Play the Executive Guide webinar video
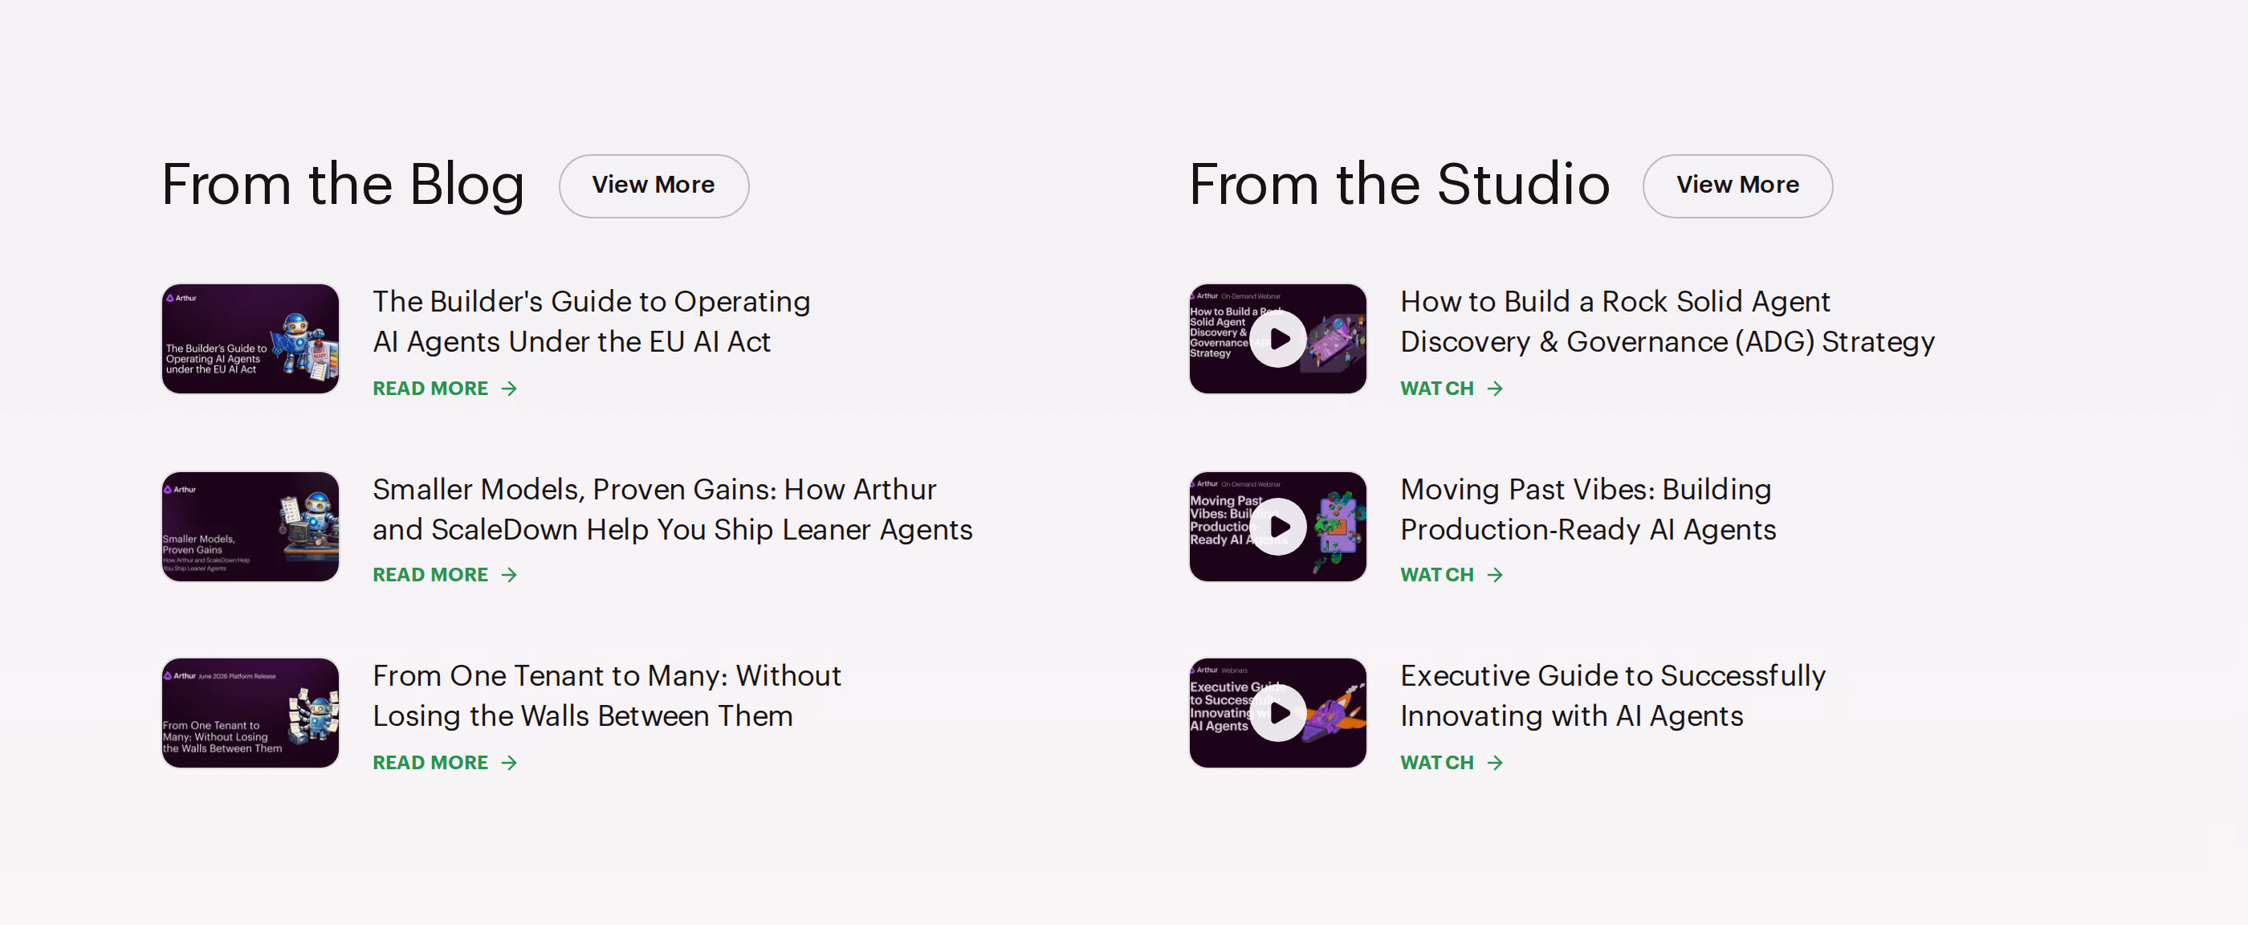Viewport: 2248px width, 925px height. (x=1277, y=713)
